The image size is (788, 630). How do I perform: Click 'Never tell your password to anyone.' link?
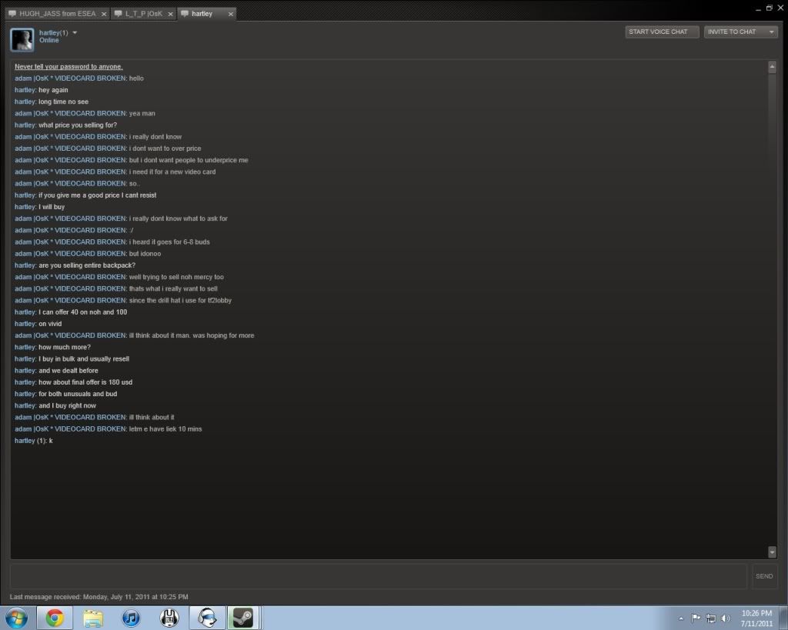click(68, 67)
